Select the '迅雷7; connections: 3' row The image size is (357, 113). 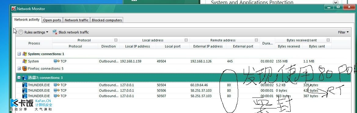tap(183, 78)
